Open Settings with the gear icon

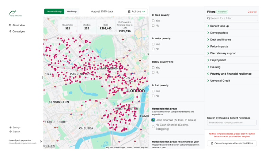(11, 127)
